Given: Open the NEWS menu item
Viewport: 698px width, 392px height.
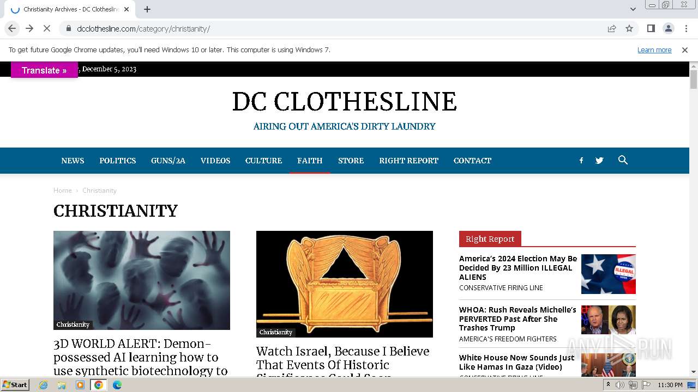Looking at the screenshot, I should tap(73, 161).
